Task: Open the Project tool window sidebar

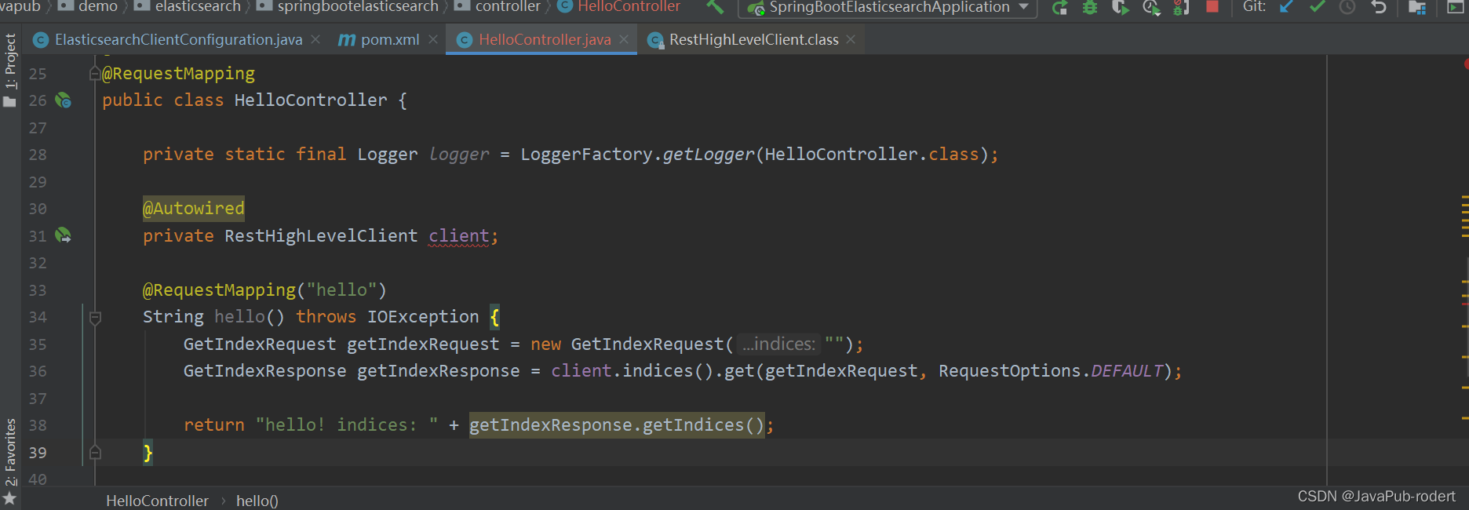Action: [10, 70]
